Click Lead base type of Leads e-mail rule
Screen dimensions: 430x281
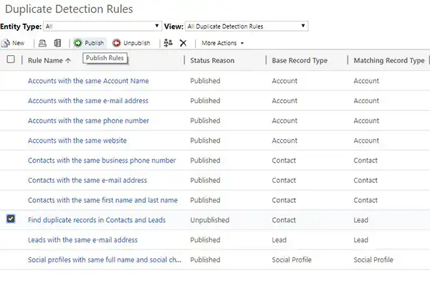(279, 240)
